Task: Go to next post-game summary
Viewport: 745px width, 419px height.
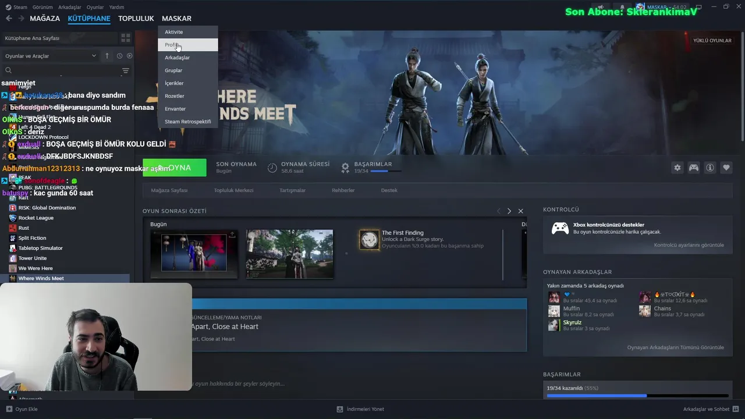Action: [509, 211]
